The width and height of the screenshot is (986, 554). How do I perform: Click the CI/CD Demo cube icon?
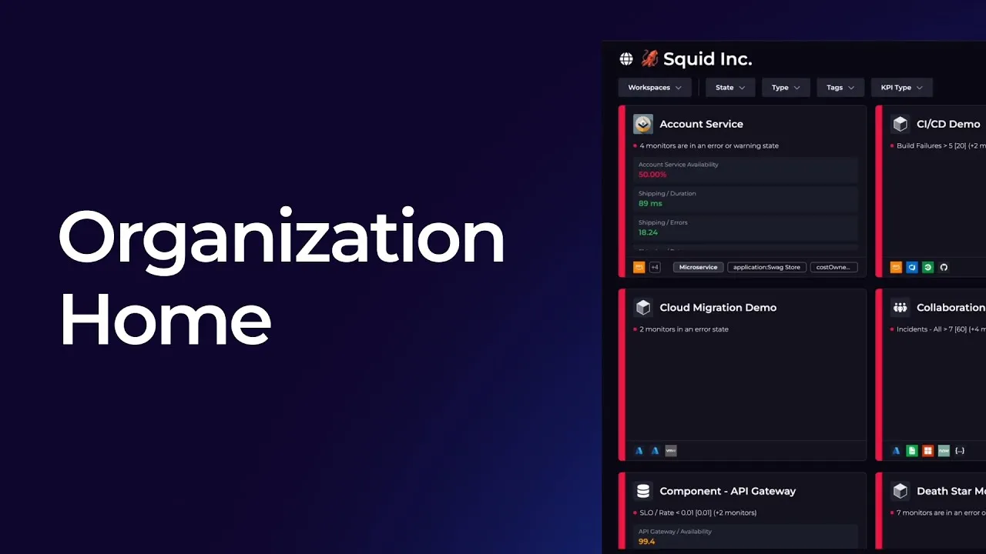pos(900,124)
